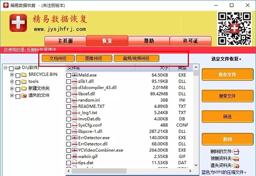
Task: Click the 新建文件夹 folder icon
Action: [x=24, y=88]
